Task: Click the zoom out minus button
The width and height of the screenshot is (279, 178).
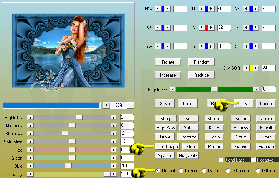Action: [131, 105]
